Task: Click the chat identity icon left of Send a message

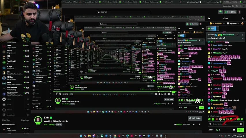Action: 211,124
